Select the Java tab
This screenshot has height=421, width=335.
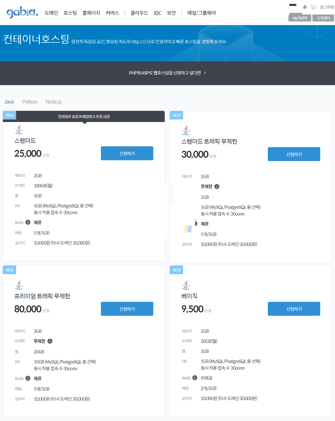[9, 102]
